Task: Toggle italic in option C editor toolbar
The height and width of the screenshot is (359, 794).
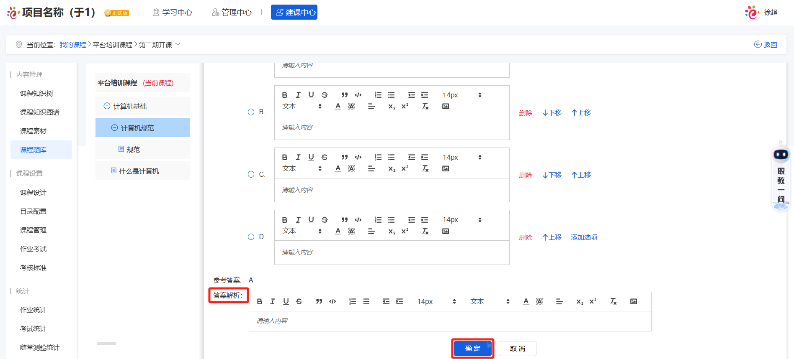Action: [x=298, y=158]
